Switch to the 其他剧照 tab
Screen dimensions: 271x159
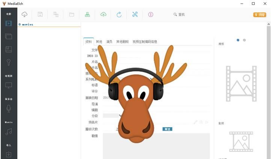click(x=122, y=42)
